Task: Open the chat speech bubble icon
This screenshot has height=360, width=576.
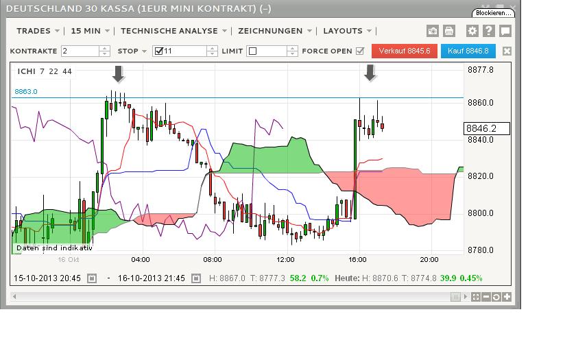Action: [505, 31]
